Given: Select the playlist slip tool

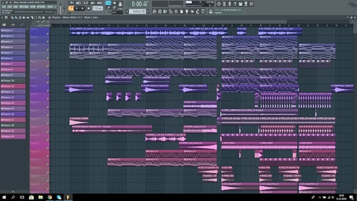Looking at the screenshot, I should 28,17.
